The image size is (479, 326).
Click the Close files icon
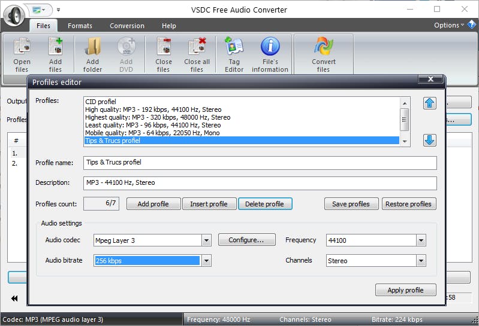[x=164, y=54]
